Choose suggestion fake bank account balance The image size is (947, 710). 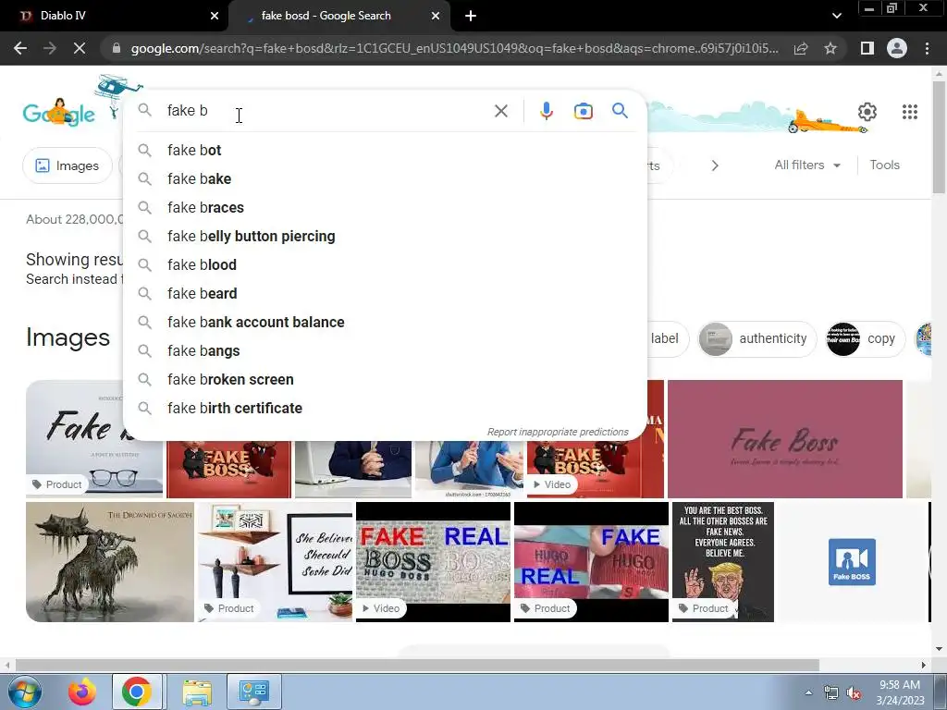tap(386, 322)
